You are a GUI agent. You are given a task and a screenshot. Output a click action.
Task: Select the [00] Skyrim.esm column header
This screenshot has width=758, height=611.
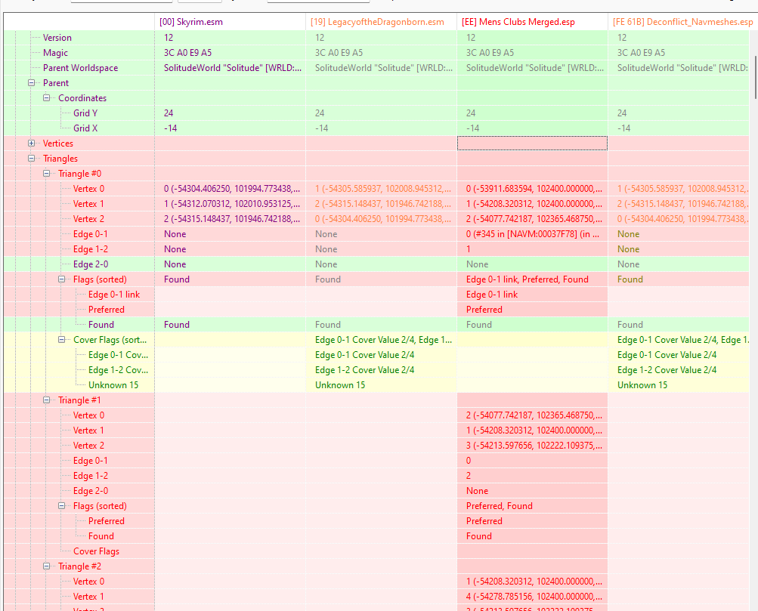(x=230, y=22)
